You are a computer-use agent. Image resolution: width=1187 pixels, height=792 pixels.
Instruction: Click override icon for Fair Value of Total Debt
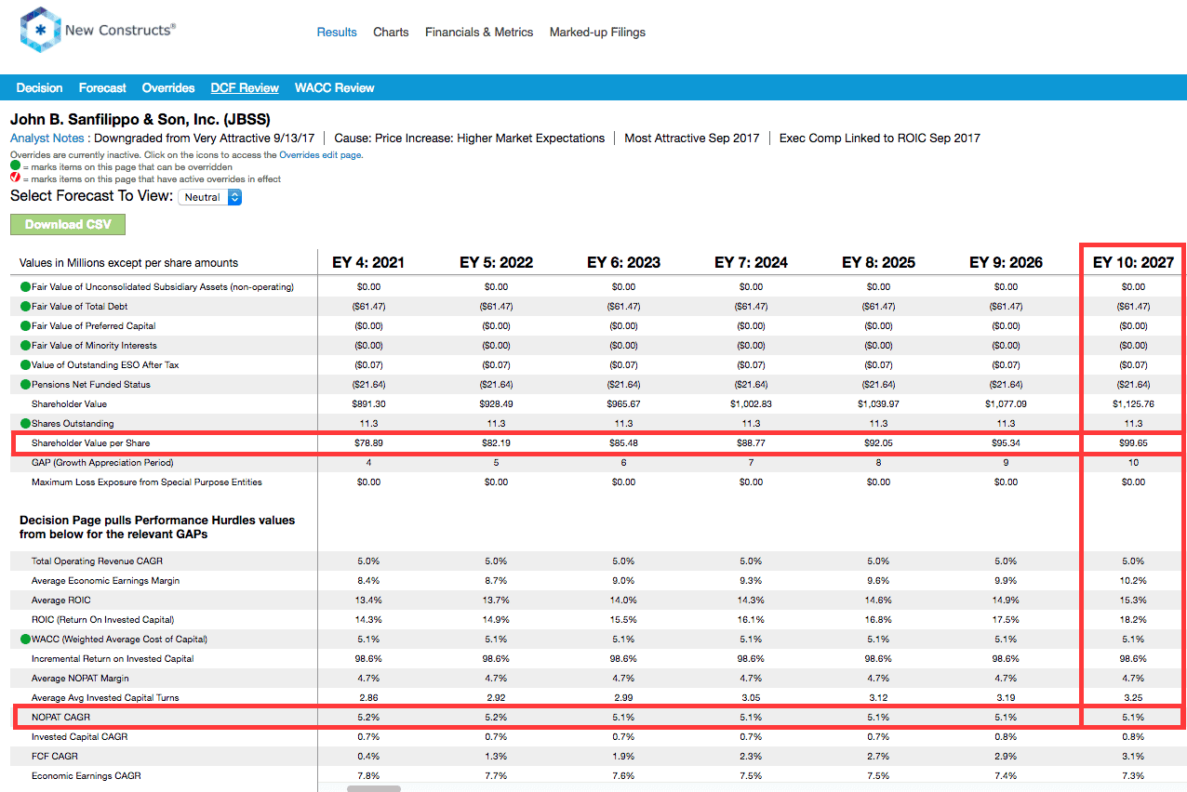(x=25, y=307)
